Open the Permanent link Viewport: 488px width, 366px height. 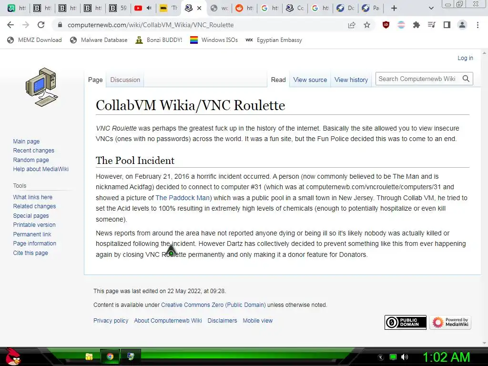click(32, 234)
